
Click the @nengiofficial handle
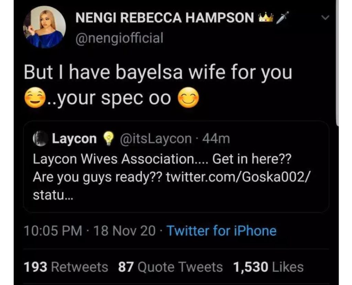[x=119, y=37]
